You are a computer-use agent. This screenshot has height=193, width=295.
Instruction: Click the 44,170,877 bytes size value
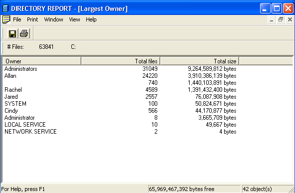[x=216, y=111]
